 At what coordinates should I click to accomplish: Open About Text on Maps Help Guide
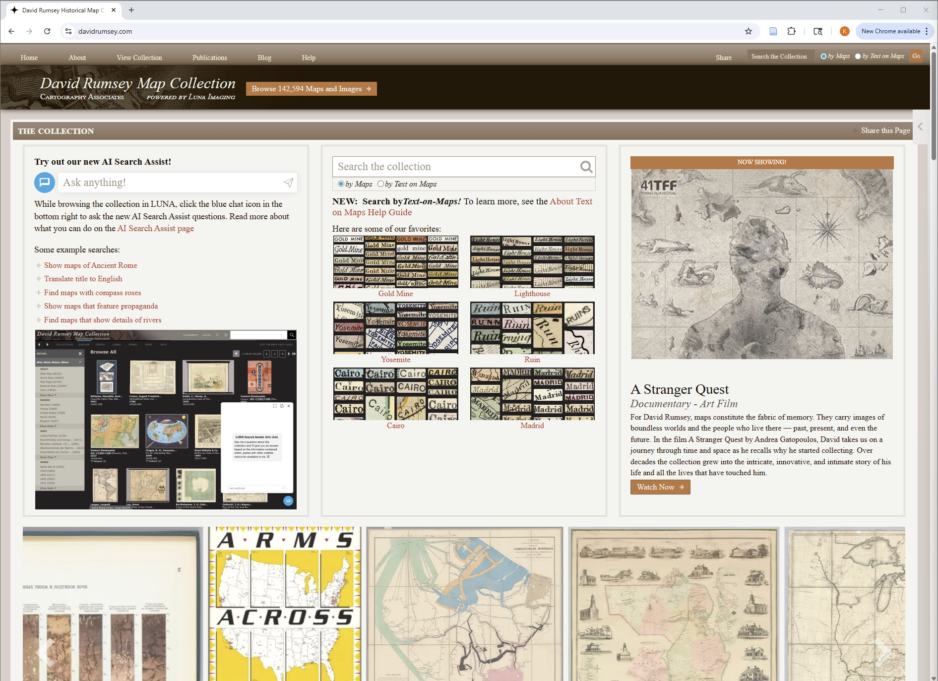tap(462, 207)
